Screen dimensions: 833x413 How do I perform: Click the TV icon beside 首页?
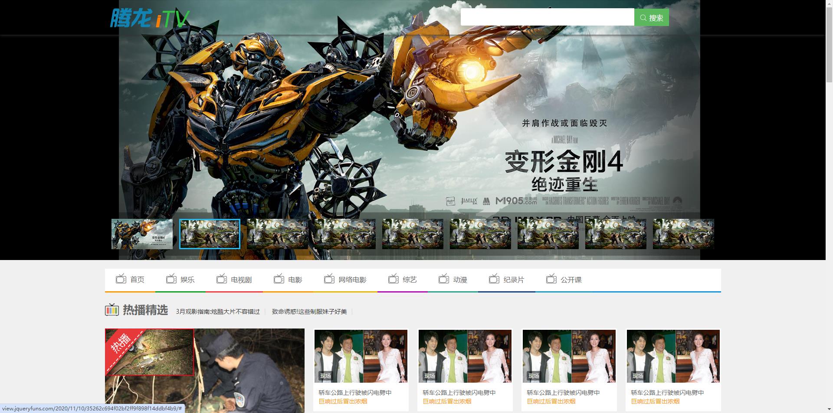point(121,279)
